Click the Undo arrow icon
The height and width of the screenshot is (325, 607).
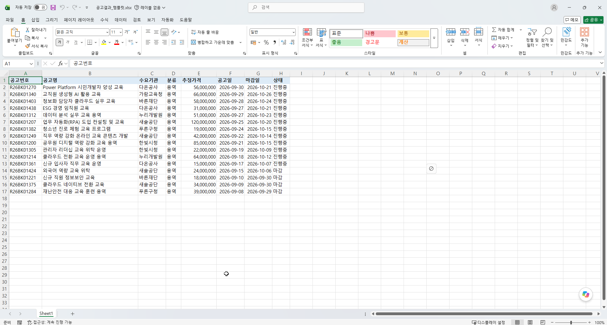[x=62, y=7]
